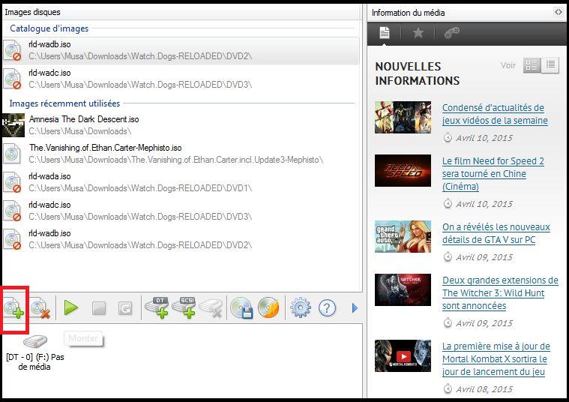
Task: Click the Make disc image icon
Action: pos(241,308)
